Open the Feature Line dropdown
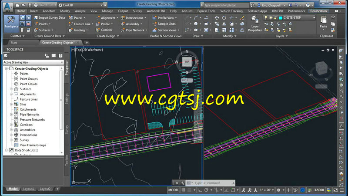 point(81,24)
